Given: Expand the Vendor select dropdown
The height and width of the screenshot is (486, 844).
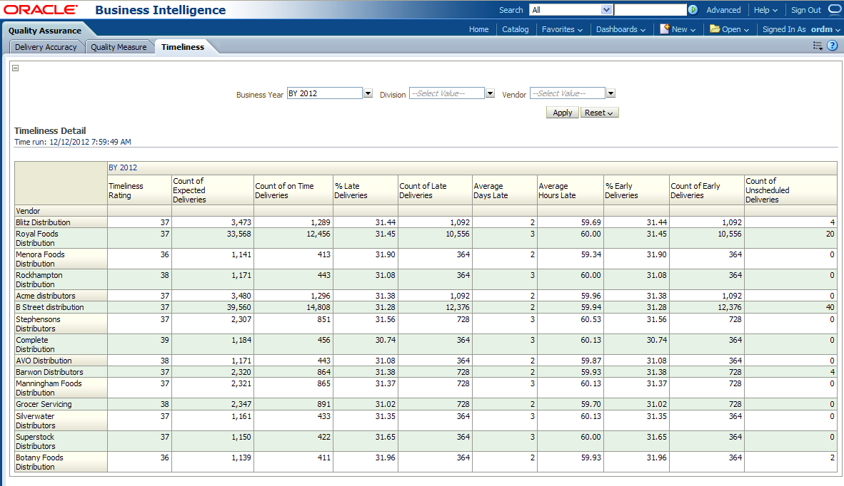Looking at the screenshot, I should click(611, 93).
